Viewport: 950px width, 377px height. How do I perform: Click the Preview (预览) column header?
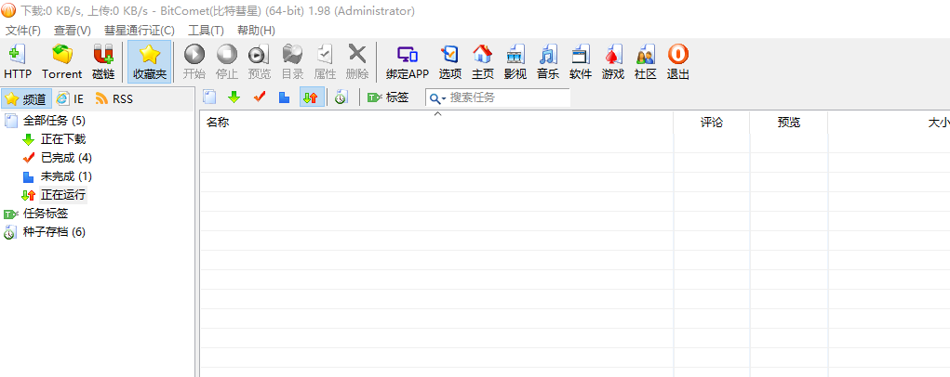pos(788,122)
